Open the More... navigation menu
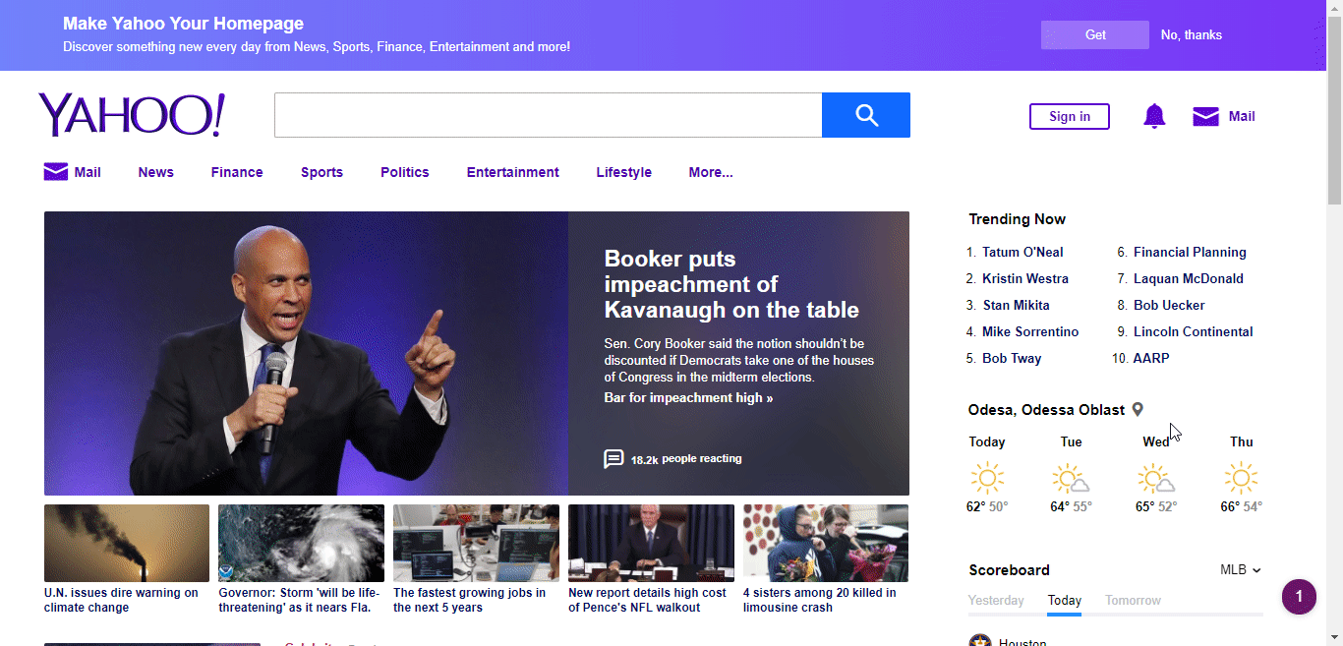Screen dimensions: 1343x646 pos(710,172)
